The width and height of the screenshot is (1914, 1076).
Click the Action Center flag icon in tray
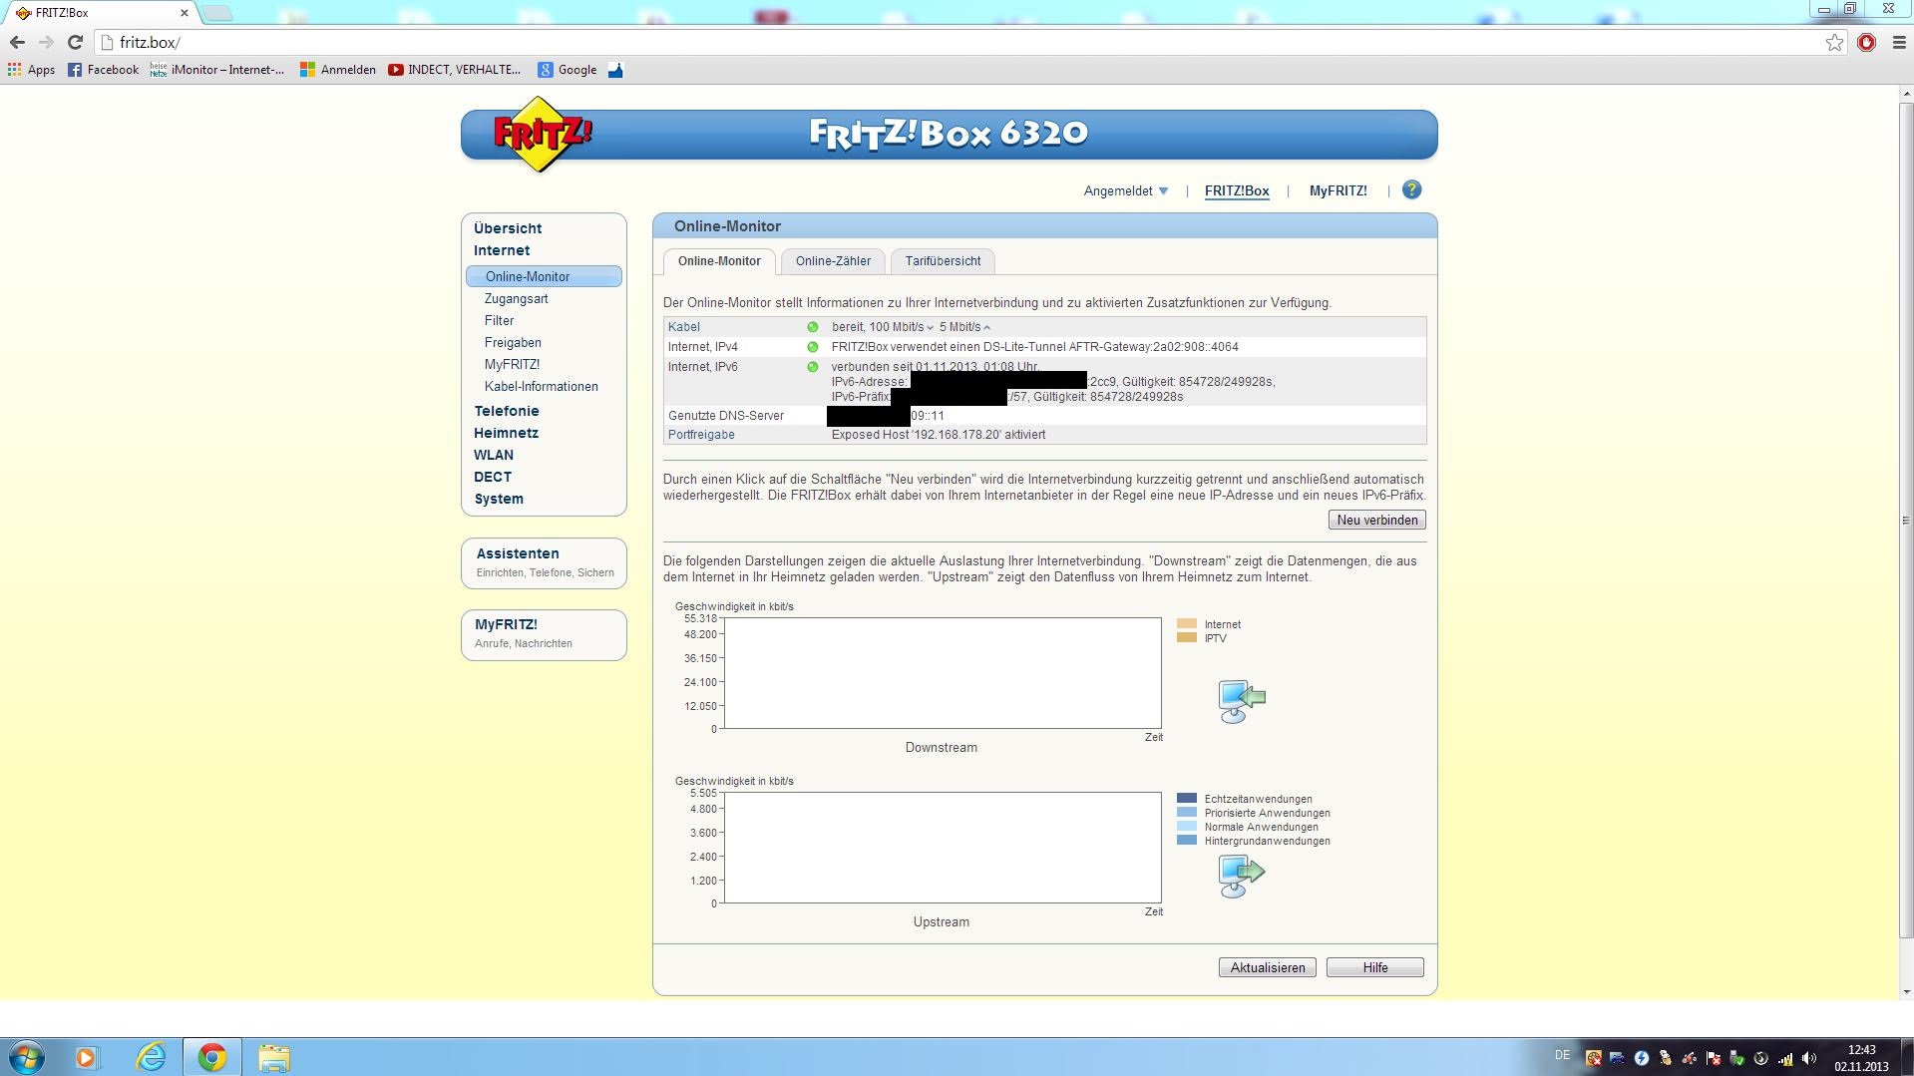point(1714,1058)
